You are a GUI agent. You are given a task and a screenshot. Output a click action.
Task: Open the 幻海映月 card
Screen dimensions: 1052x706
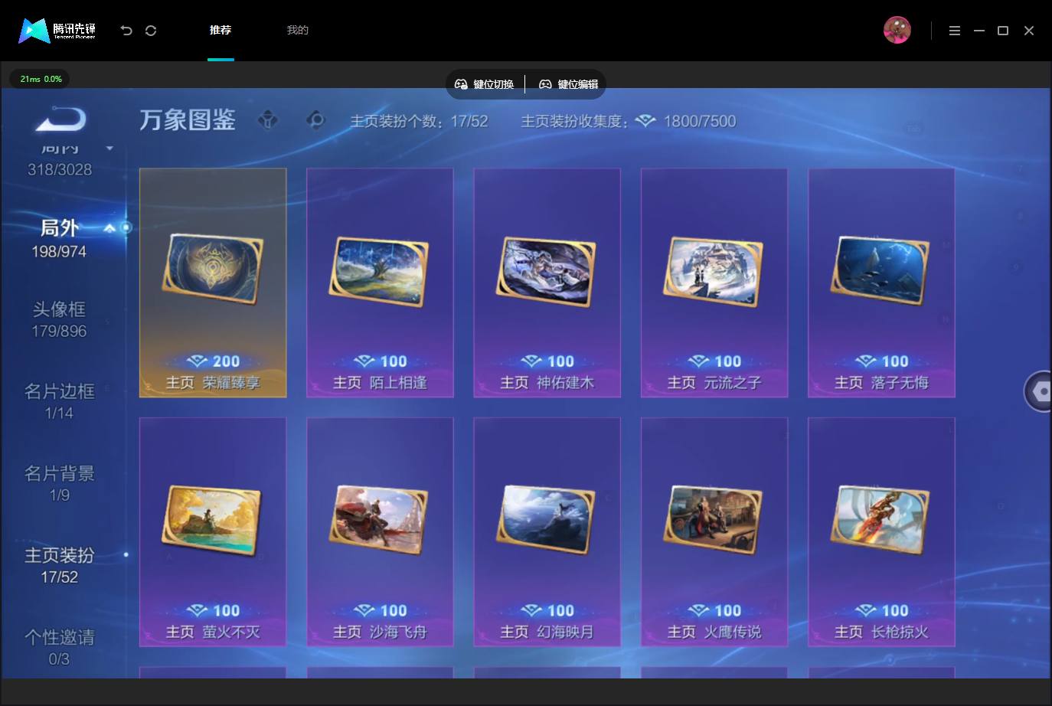click(x=547, y=532)
